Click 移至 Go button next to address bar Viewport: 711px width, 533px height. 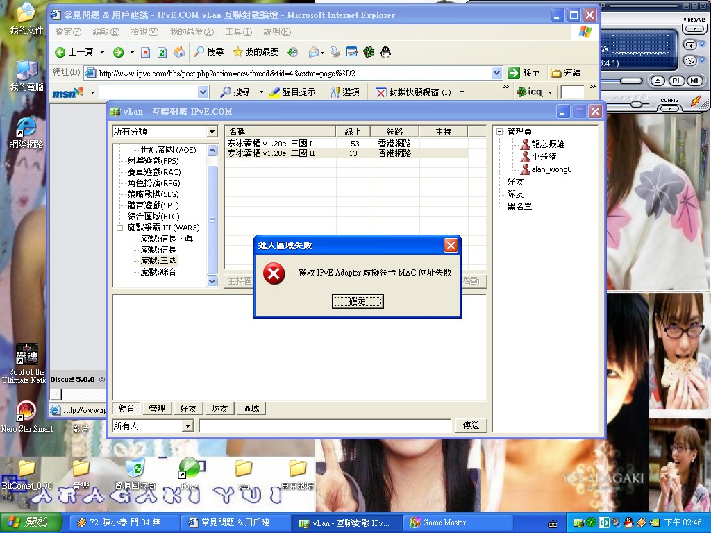point(524,72)
